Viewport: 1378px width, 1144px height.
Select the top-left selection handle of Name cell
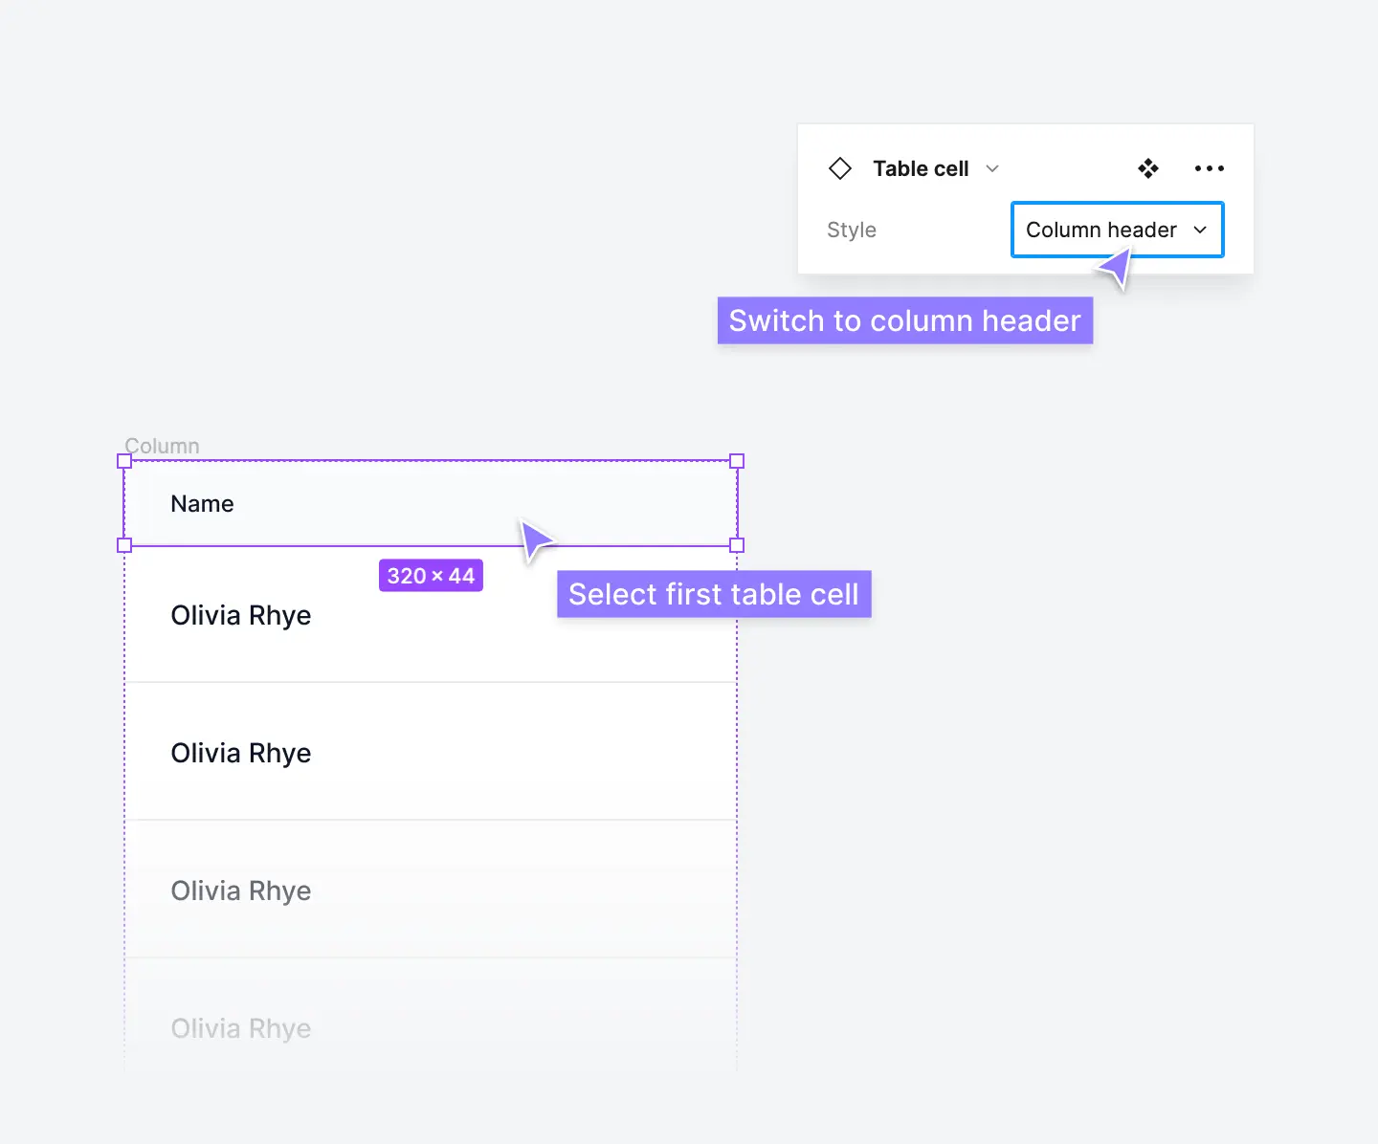tap(123, 461)
